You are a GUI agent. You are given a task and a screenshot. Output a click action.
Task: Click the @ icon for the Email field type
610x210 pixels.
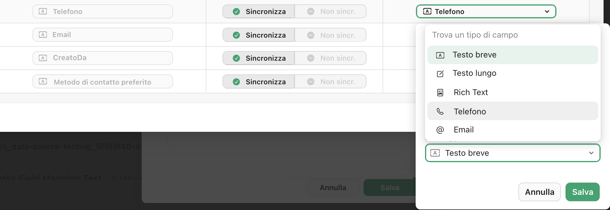[440, 129]
